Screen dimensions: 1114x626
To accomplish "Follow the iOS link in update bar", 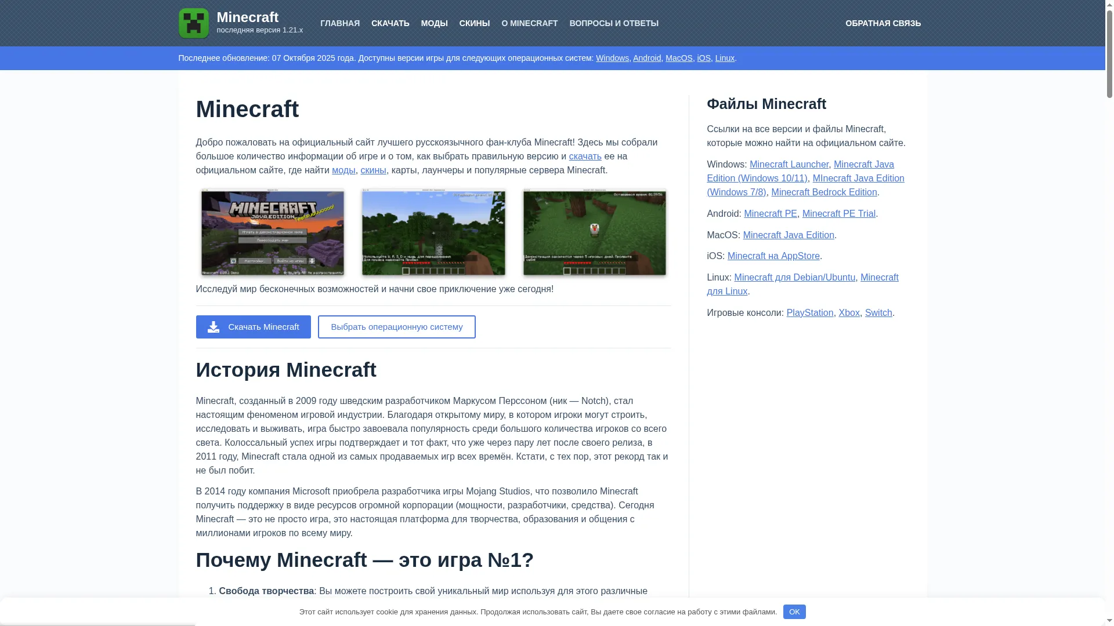I will pyautogui.click(x=704, y=58).
